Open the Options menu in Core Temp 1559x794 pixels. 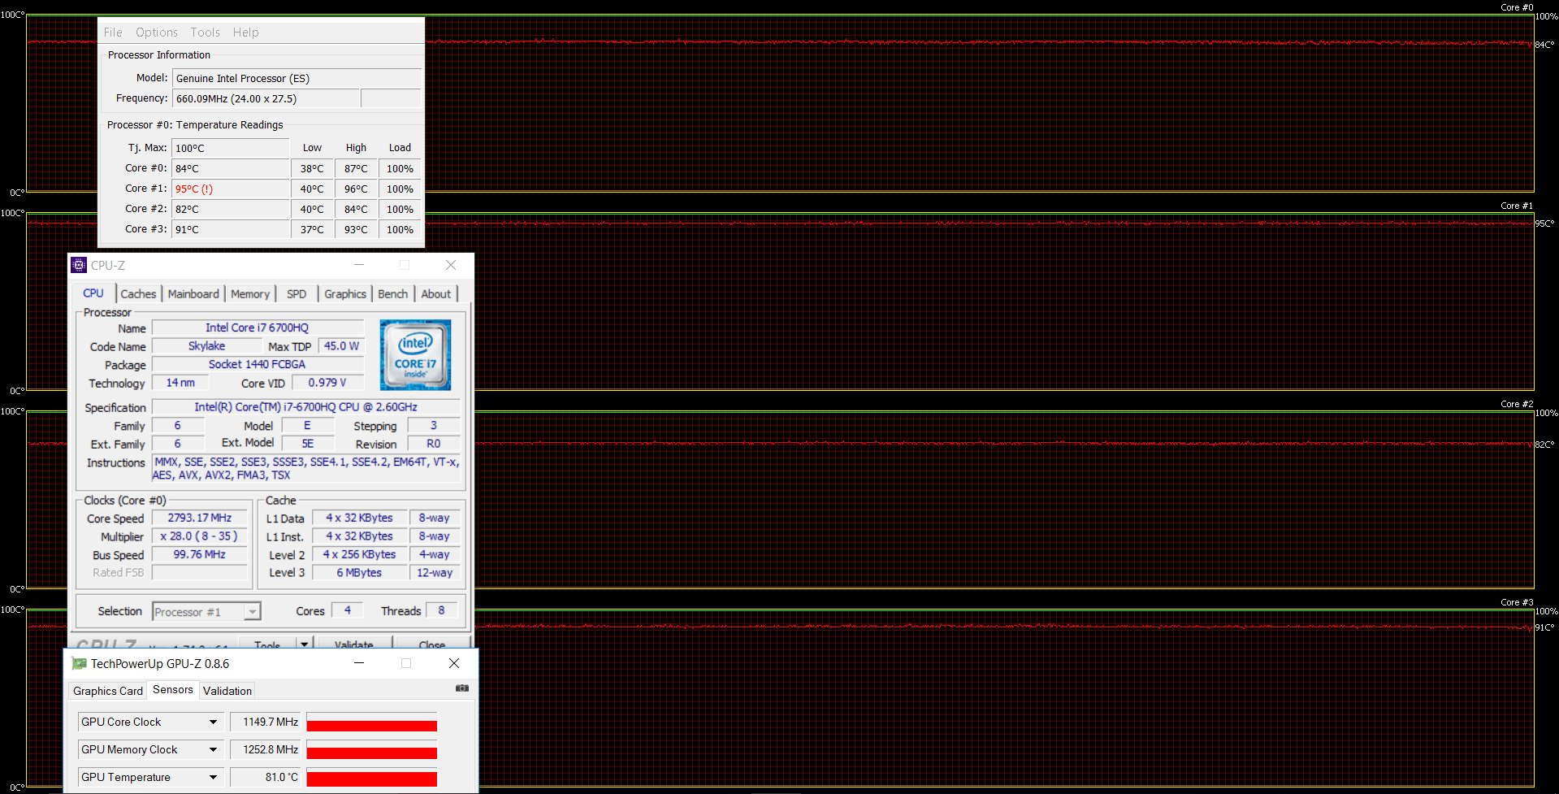(157, 33)
